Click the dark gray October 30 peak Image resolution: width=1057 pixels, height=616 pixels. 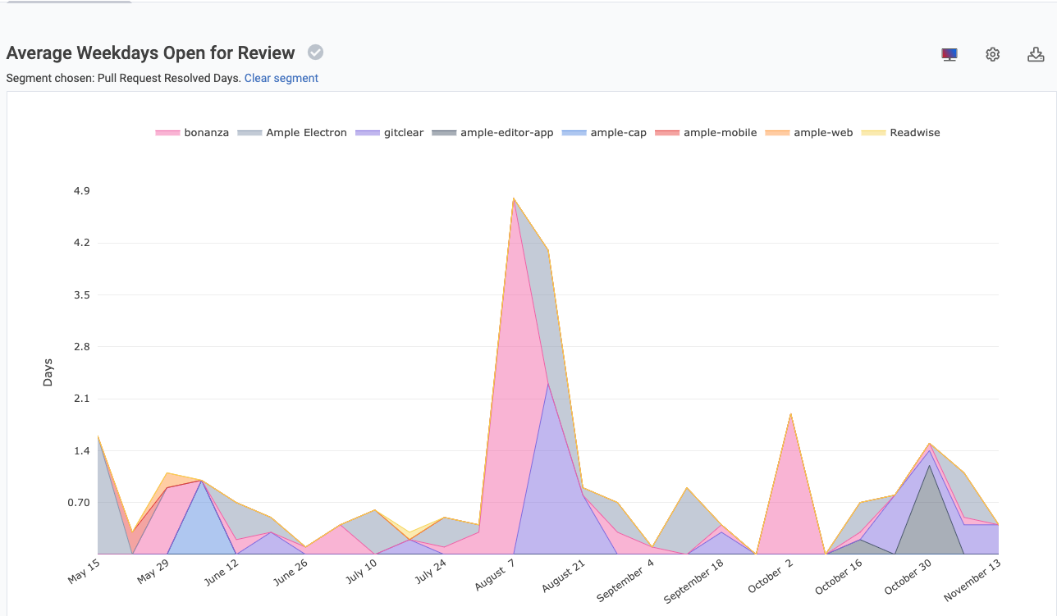pyautogui.click(x=929, y=466)
